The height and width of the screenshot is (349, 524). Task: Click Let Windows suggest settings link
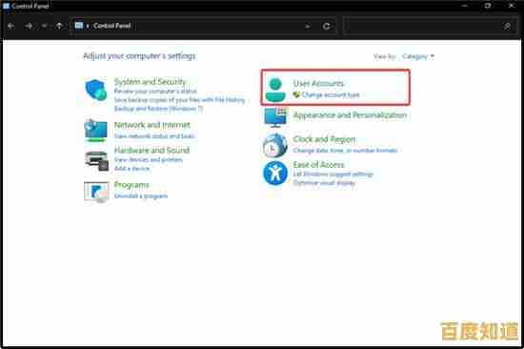tap(333, 174)
